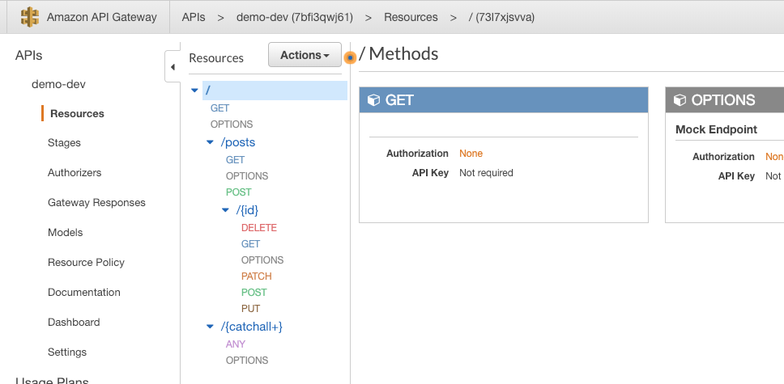Click the APIs breadcrumb link
The width and height of the screenshot is (784, 384).
coord(194,18)
